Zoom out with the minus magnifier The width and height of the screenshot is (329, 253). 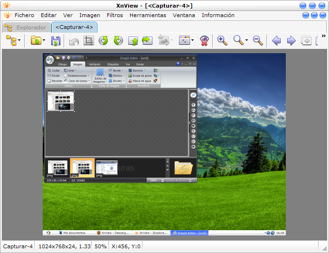tap(258, 41)
